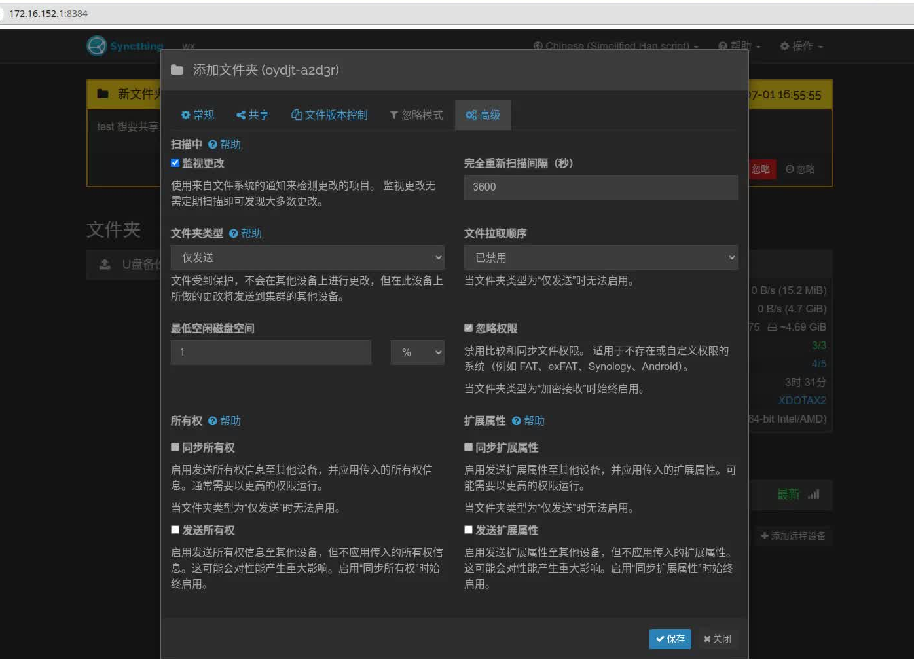Click the 最新 status in the background device row

tap(788, 494)
